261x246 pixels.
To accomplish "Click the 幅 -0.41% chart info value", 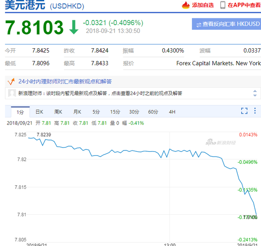I will (133, 123).
